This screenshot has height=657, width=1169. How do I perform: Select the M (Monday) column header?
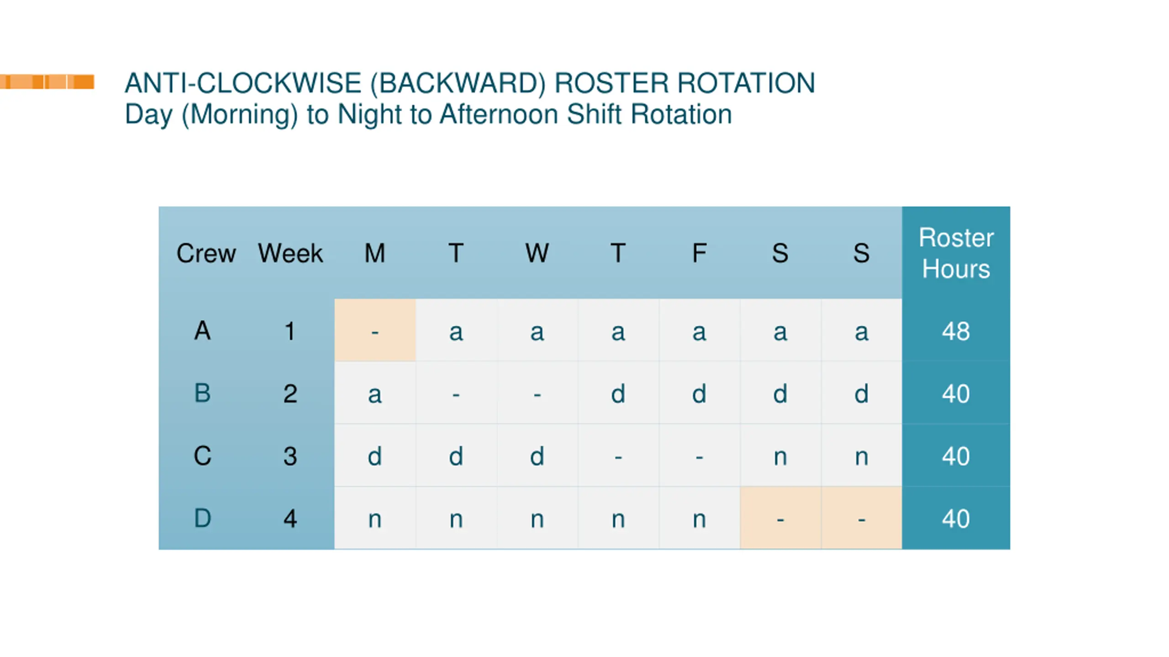point(375,253)
